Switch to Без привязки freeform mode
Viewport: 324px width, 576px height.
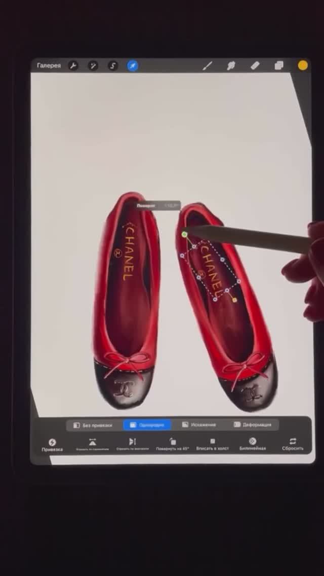(94, 425)
